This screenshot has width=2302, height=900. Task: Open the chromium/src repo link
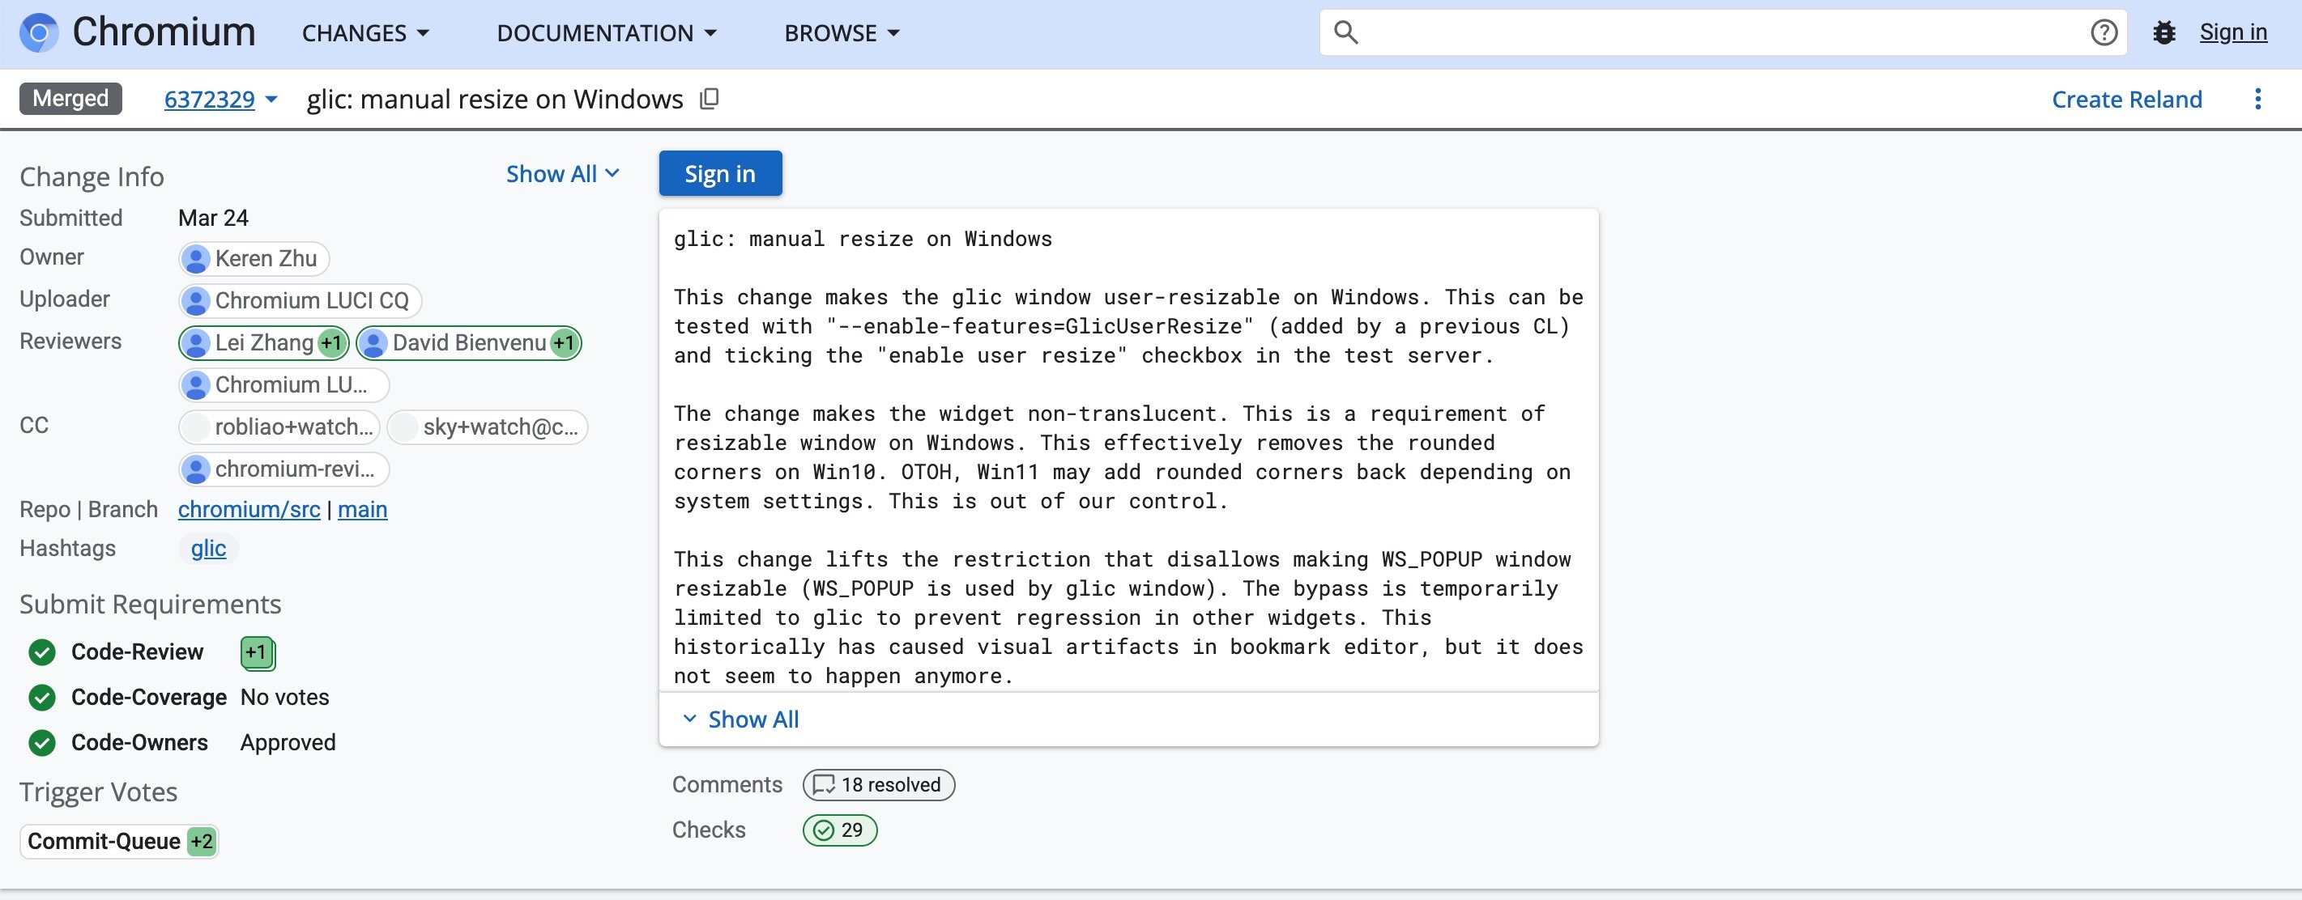point(249,509)
